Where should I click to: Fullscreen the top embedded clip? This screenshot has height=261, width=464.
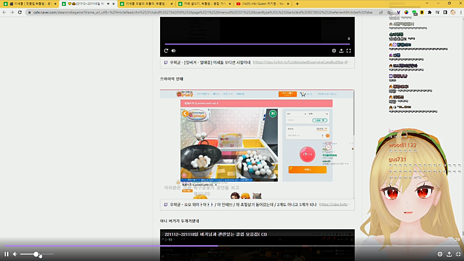349,51
